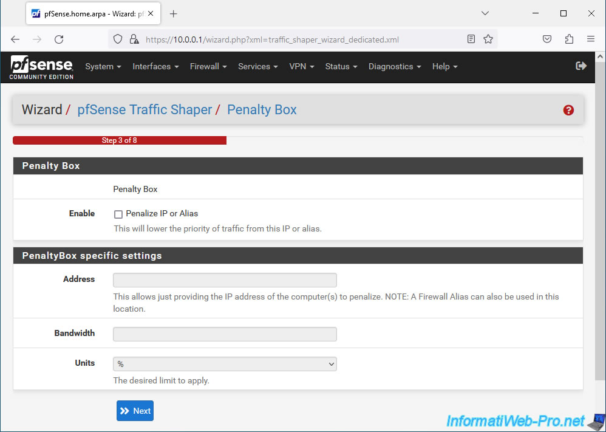606x432 pixels.
Task: Open the System menu
Action: pyautogui.click(x=103, y=66)
